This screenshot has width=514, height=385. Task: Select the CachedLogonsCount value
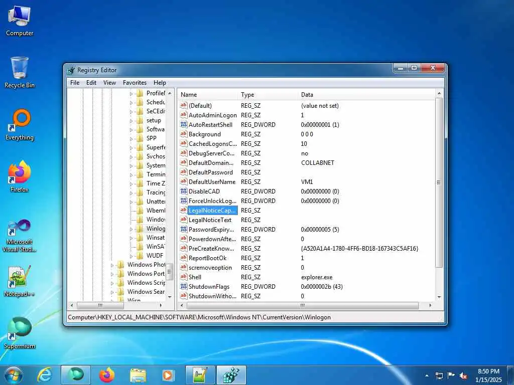212,144
